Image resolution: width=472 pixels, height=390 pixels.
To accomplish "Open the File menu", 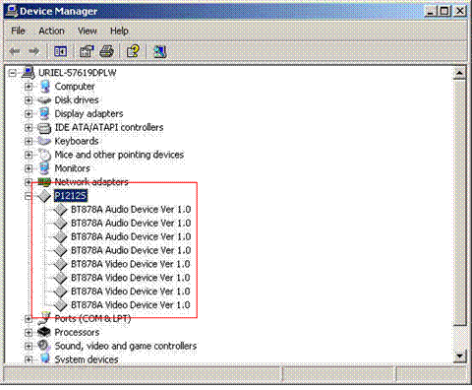I will 18,31.
